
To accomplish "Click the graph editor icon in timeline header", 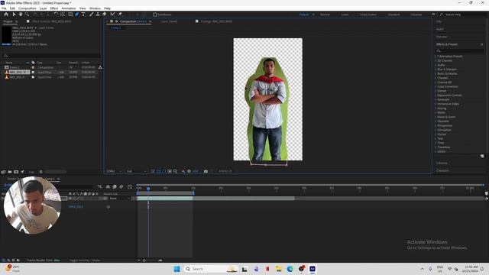I will pyautogui.click(x=130, y=186).
